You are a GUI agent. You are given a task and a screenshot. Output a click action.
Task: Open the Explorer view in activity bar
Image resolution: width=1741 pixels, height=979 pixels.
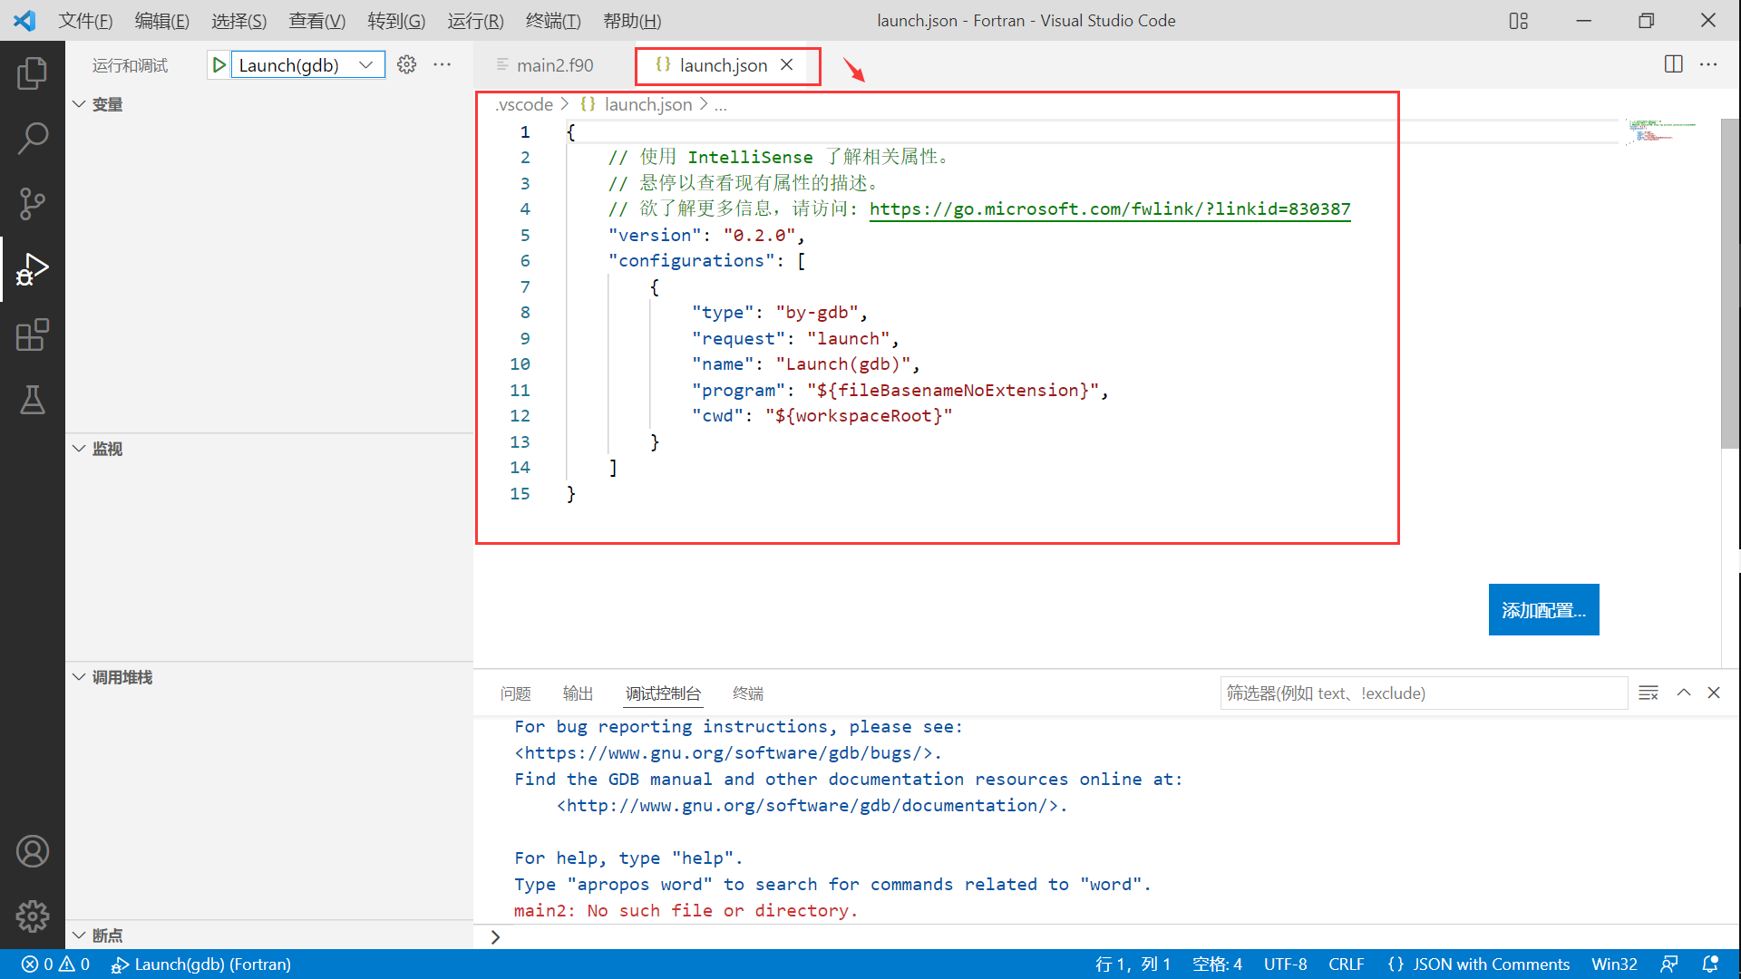(x=33, y=73)
